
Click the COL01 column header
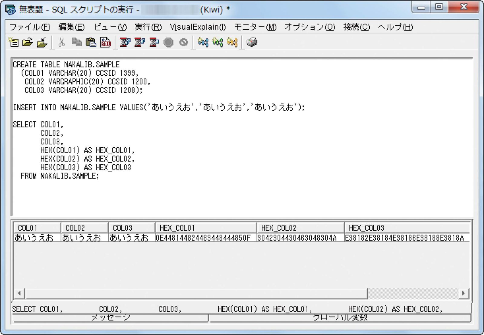point(37,228)
